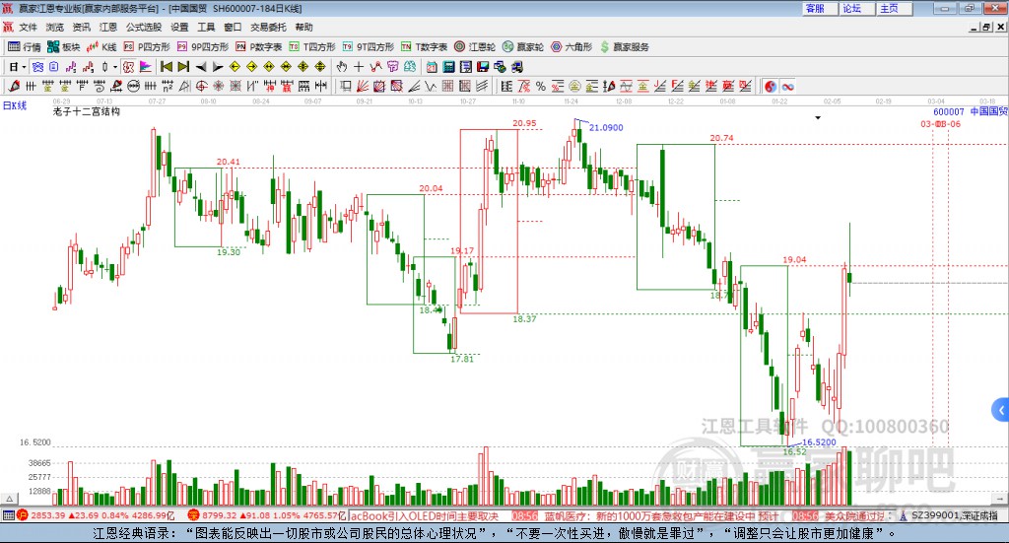
Task: Open the 交易委托 menu
Action: [268, 27]
